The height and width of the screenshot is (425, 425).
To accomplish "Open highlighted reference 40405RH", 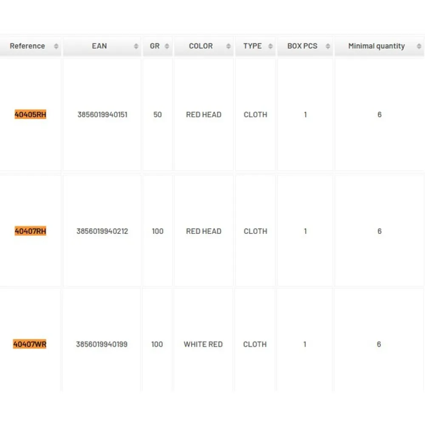I will 30,115.
